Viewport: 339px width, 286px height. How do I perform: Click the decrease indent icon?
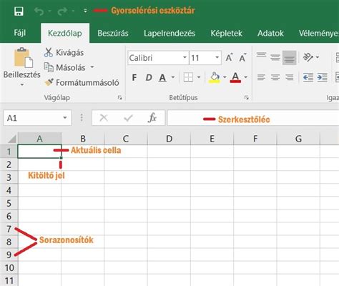pos(308,77)
